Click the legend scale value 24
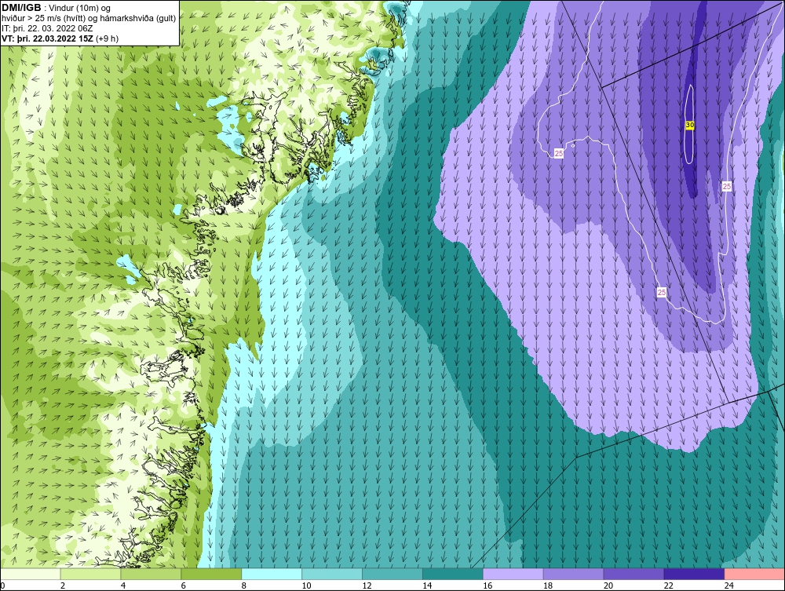This screenshot has height=591, width=785. (x=729, y=586)
